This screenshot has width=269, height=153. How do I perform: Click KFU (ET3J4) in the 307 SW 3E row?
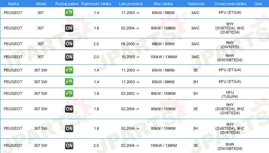point(230,70)
